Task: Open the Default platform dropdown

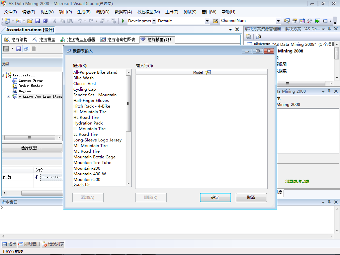Action: tap(207, 21)
